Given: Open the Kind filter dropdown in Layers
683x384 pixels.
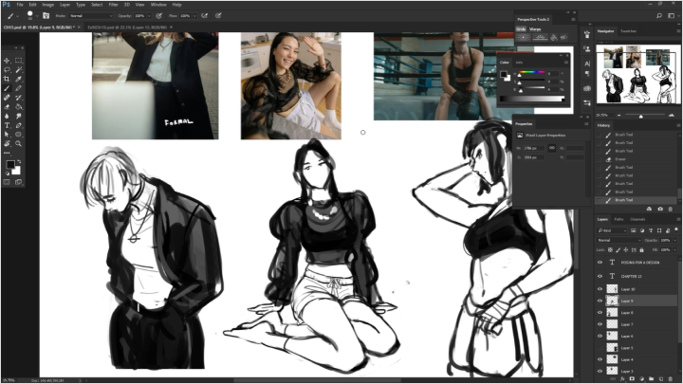Looking at the screenshot, I should [x=612, y=230].
